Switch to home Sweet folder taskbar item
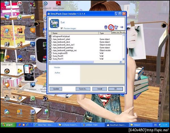Viewport: 170px width, 133px height. tap(69, 125)
